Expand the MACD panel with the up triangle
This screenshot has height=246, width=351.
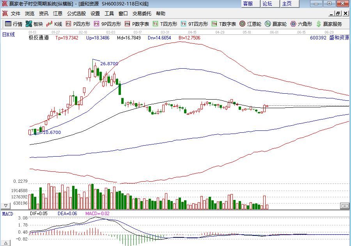coord(5,243)
